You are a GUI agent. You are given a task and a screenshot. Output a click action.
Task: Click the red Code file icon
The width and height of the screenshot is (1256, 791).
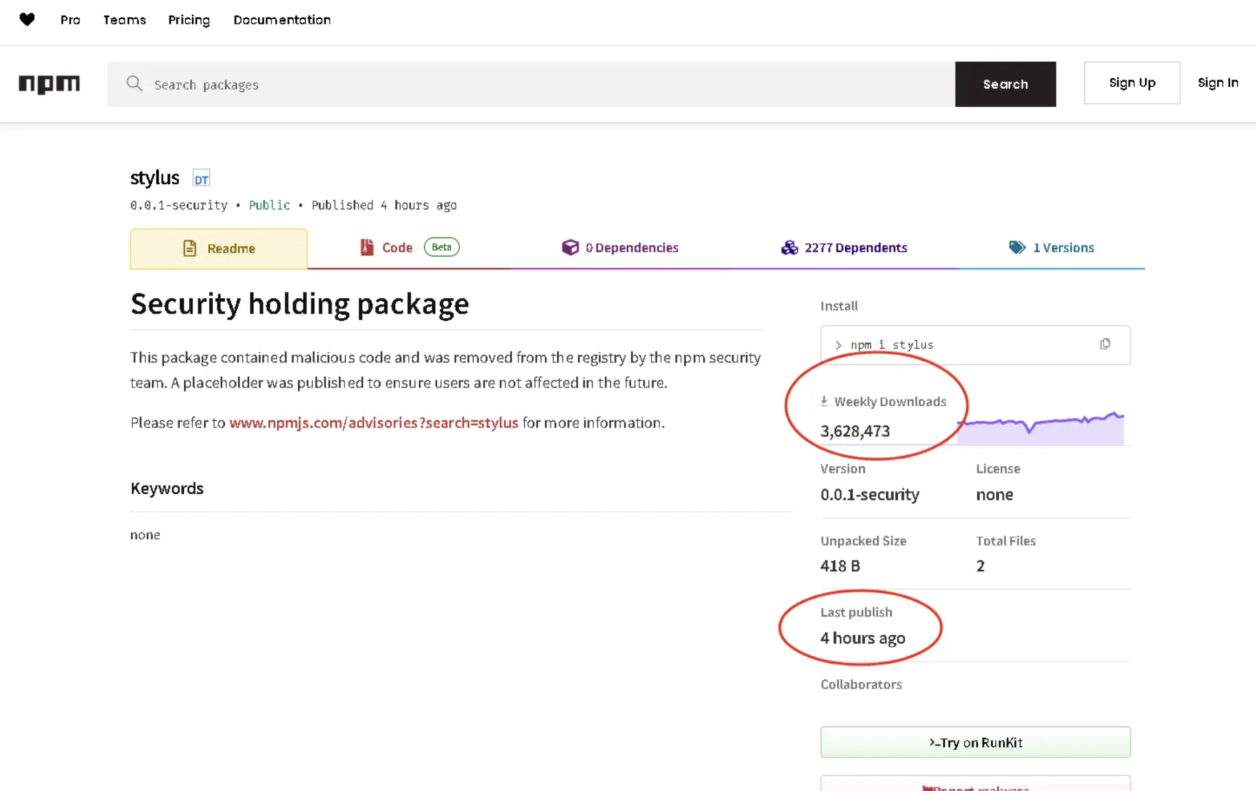pos(367,247)
